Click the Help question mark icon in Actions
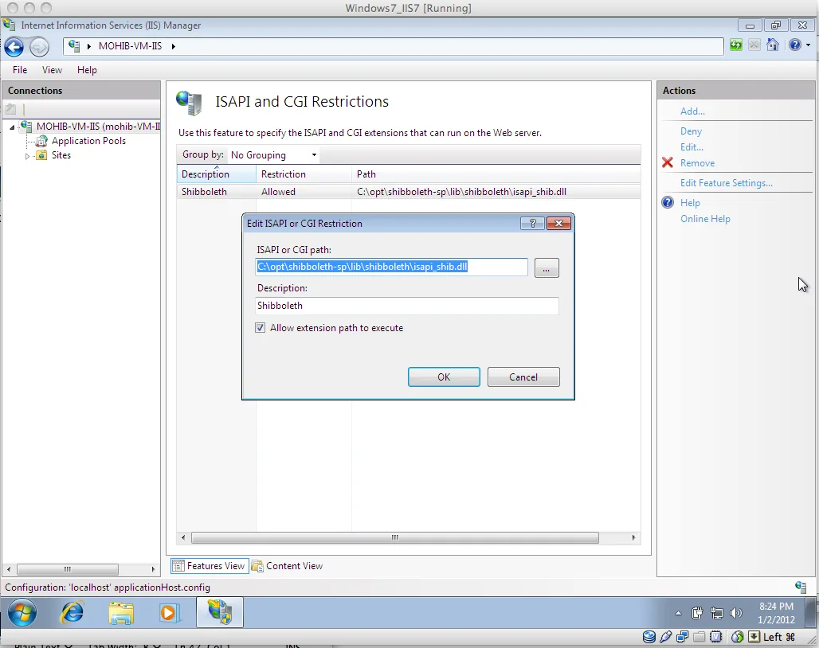Viewport: 819px width, 648px height. (668, 202)
